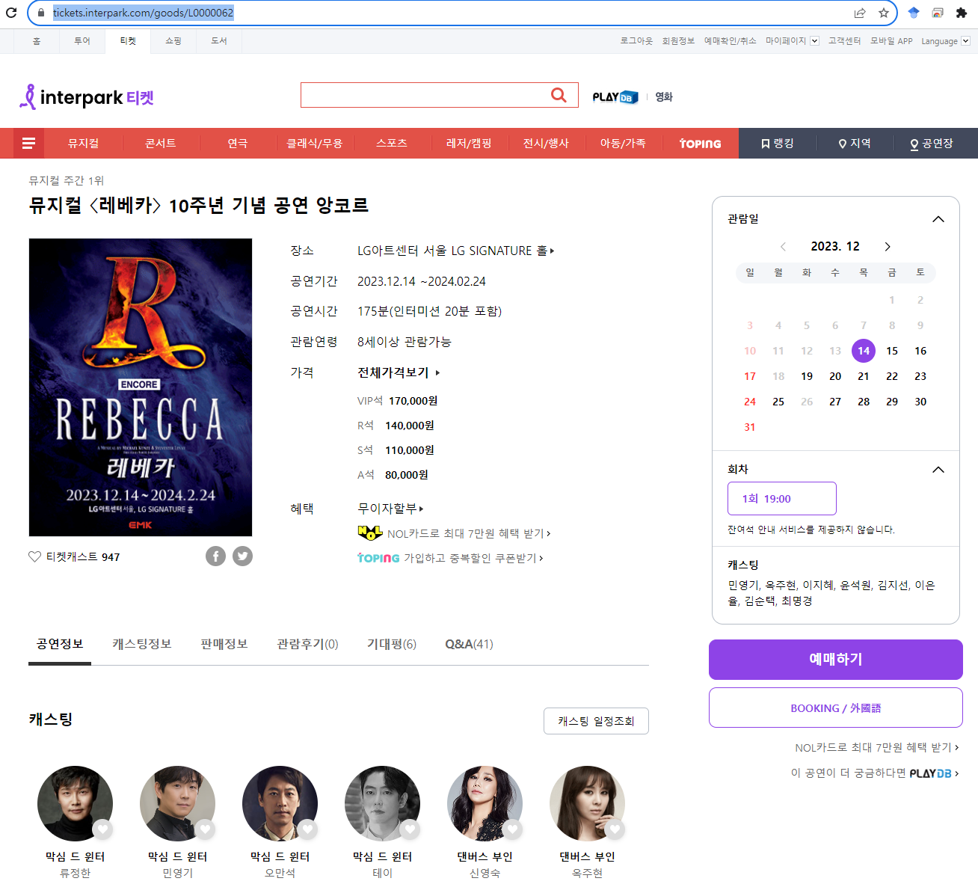Collapse the 회차 section
This screenshot has width=978, height=896.
pos(938,470)
